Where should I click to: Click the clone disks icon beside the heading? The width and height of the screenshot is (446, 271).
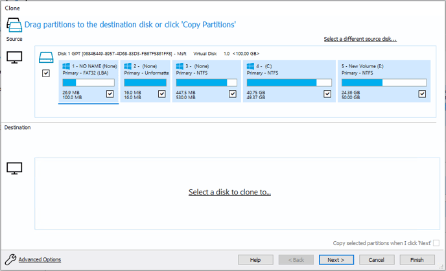coord(14,25)
